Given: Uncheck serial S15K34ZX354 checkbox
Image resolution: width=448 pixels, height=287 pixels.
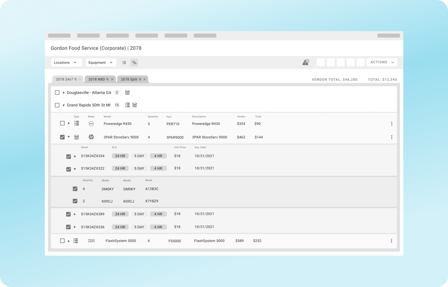Looking at the screenshot, I should pyautogui.click(x=69, y=156).
